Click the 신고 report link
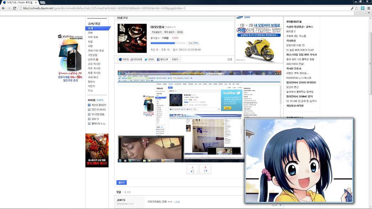The image size is (372, 209). pos(229,59)
